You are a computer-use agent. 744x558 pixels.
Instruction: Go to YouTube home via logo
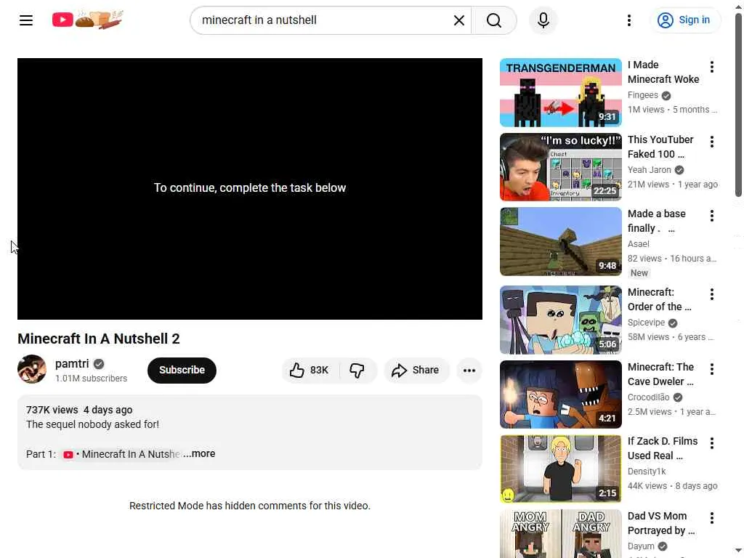(88, 20)
